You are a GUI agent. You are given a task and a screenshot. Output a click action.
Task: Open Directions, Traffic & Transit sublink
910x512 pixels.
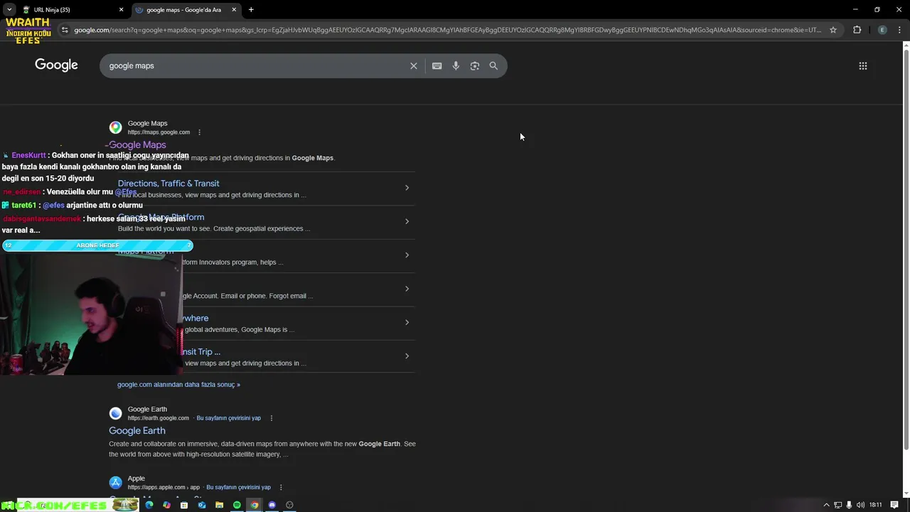point(168,183)
